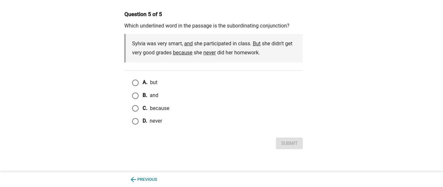Click the answer text "because" in option C
Screen dimensions: 443x187
[159, 108]
